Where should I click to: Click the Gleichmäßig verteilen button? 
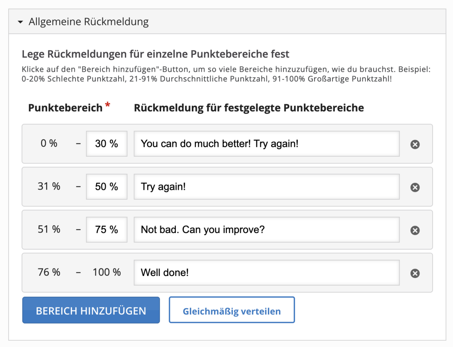(231, 310)
